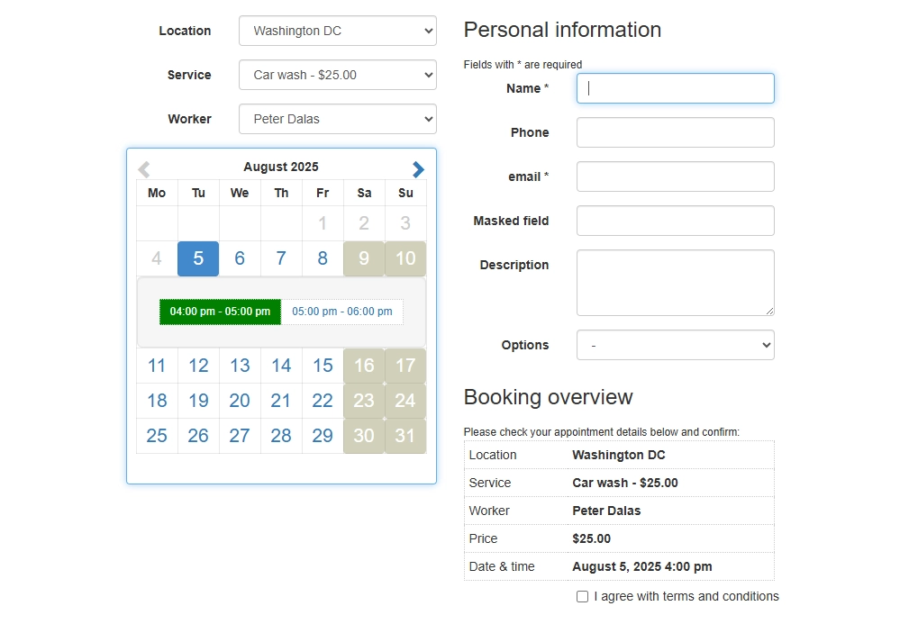This screenshot has width=909, height=624.
Task: Click the Description textarea resize handle
Action: [769, 312]
